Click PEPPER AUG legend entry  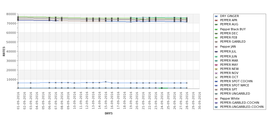(229, 24)
